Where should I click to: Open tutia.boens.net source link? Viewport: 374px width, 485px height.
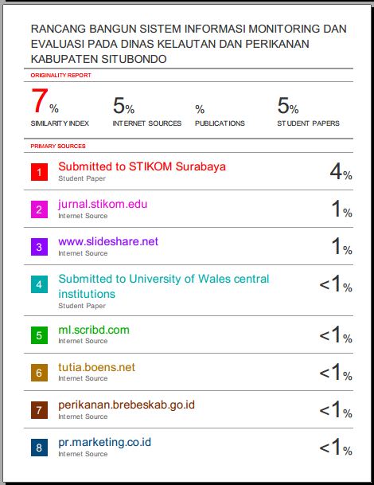[x=96, y=367]
